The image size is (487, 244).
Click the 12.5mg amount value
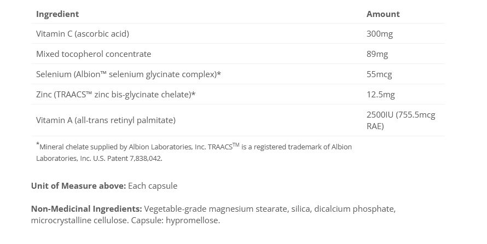[380, 95]
